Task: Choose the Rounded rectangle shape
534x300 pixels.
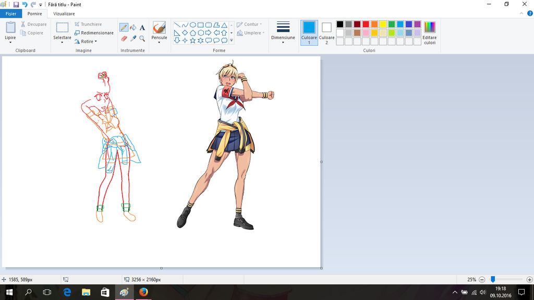Action: coord(209,25)
